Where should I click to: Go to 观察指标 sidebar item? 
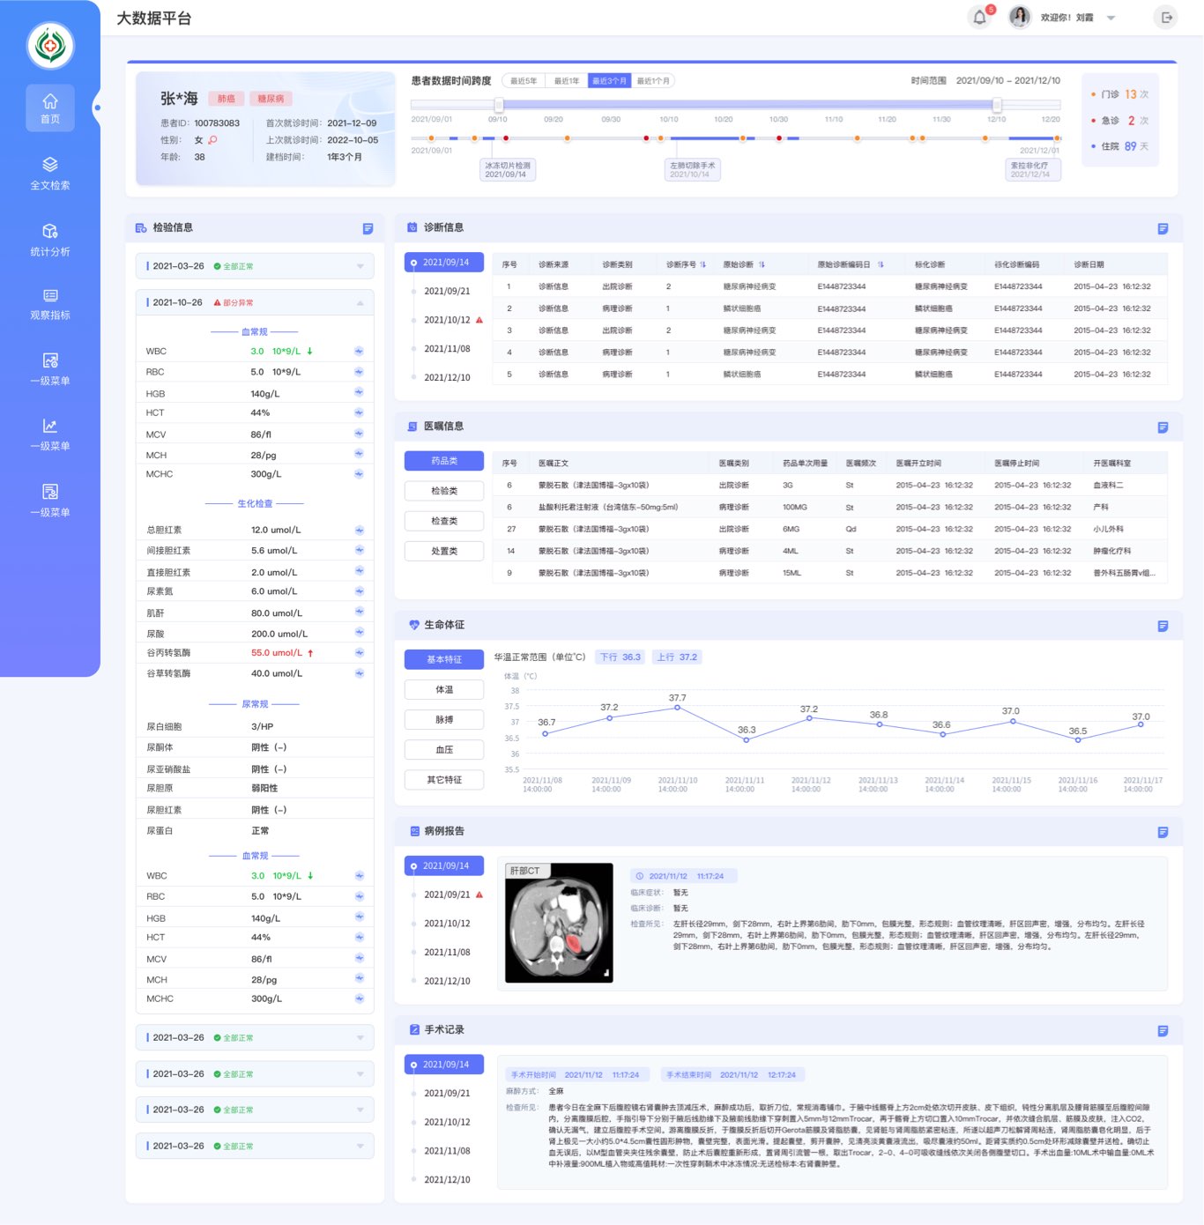coord(50,304)
